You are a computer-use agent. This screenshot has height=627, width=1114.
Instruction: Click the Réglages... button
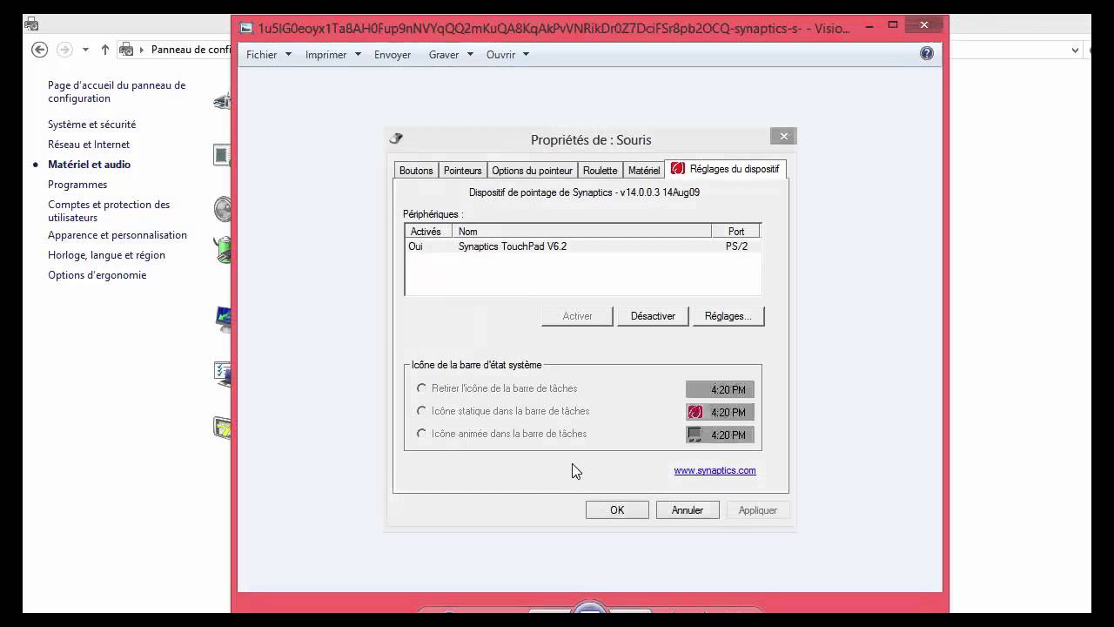point(728,316)
